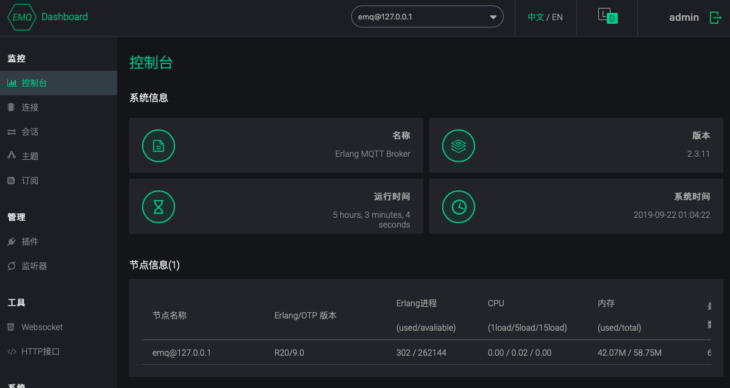This screenshot has height=388, width=730.
Task: Select the 主题 topics icon in sidebar
Action: pyautogui.click(x=12, y=156)
